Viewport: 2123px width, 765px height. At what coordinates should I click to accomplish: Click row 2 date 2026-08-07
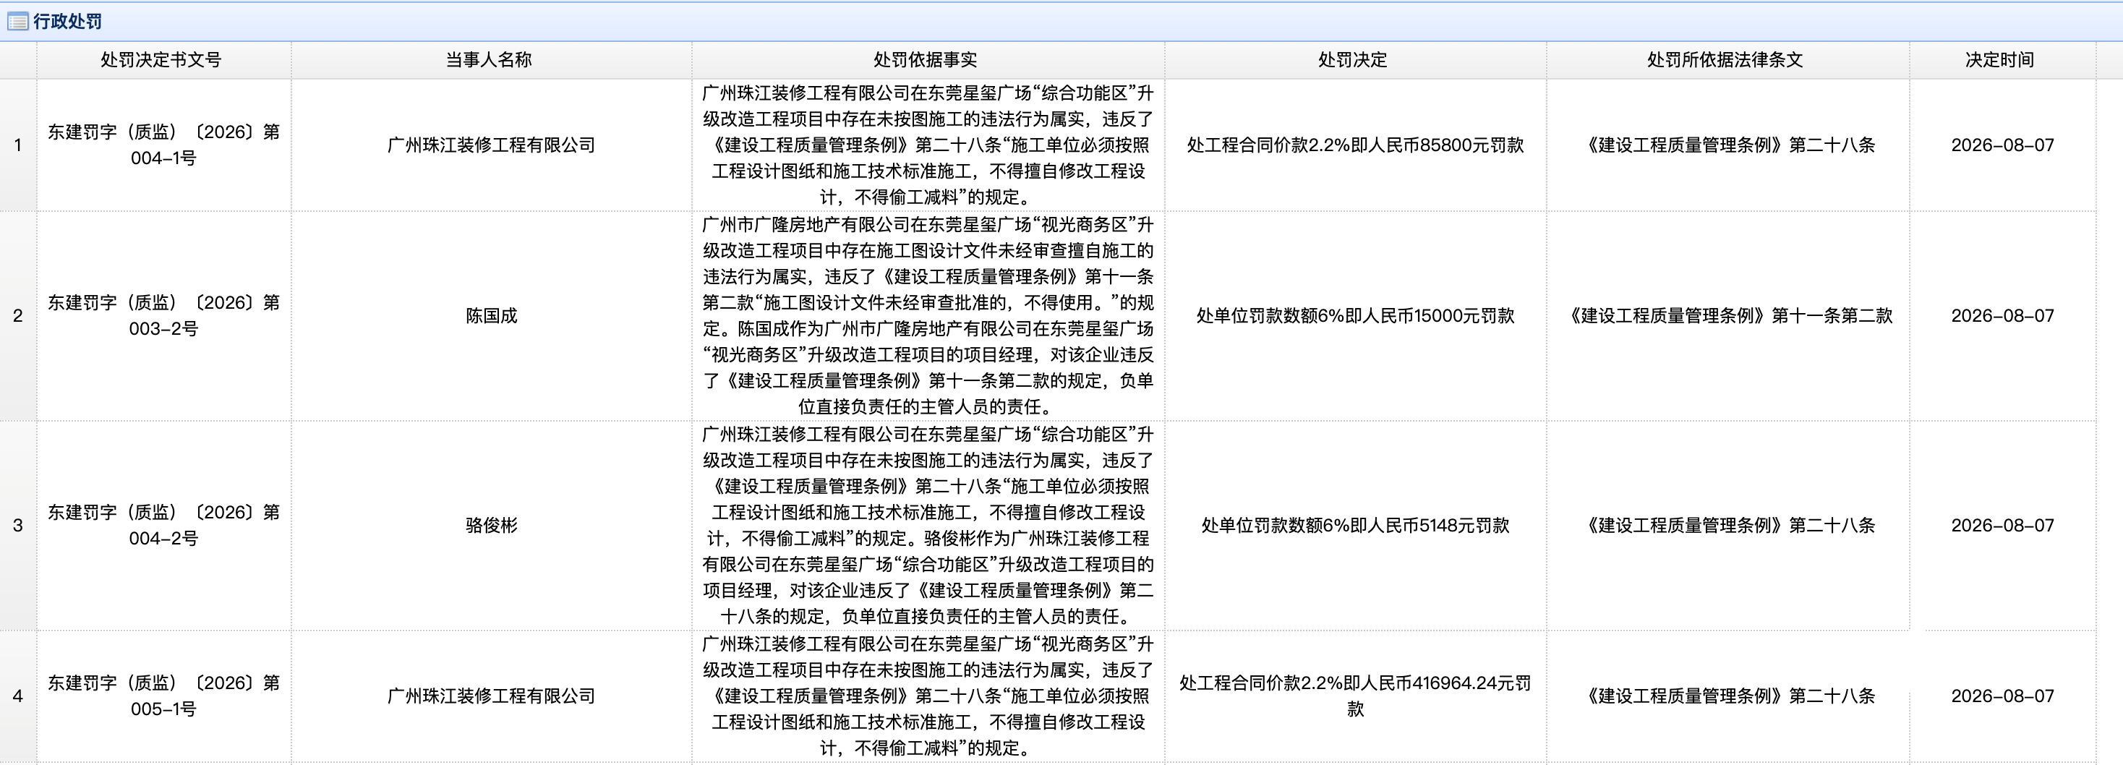click(x=2002, y=316)
